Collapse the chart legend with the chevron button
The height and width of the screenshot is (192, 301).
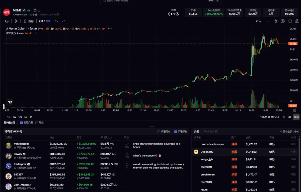pos(9,38)
